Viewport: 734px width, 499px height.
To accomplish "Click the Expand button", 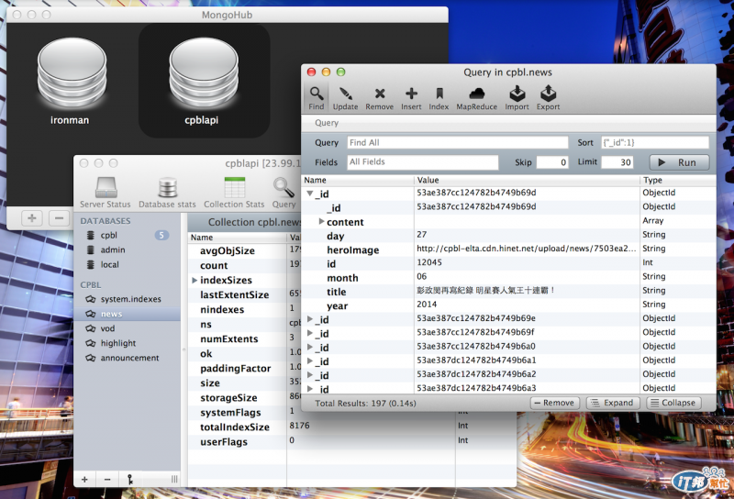I will [x=613, y=403].
